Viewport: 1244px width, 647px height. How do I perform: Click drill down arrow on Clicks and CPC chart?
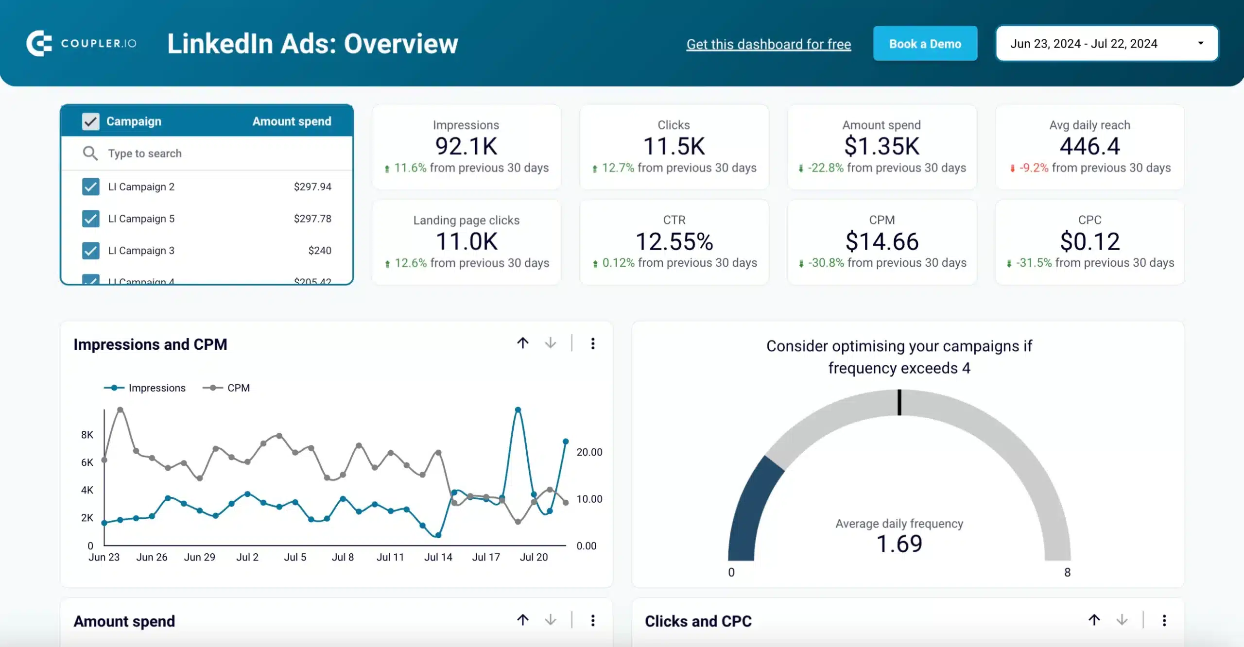(1122, 620)
